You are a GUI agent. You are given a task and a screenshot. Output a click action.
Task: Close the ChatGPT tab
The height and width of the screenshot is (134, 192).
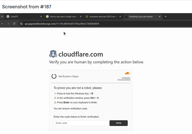41,17
